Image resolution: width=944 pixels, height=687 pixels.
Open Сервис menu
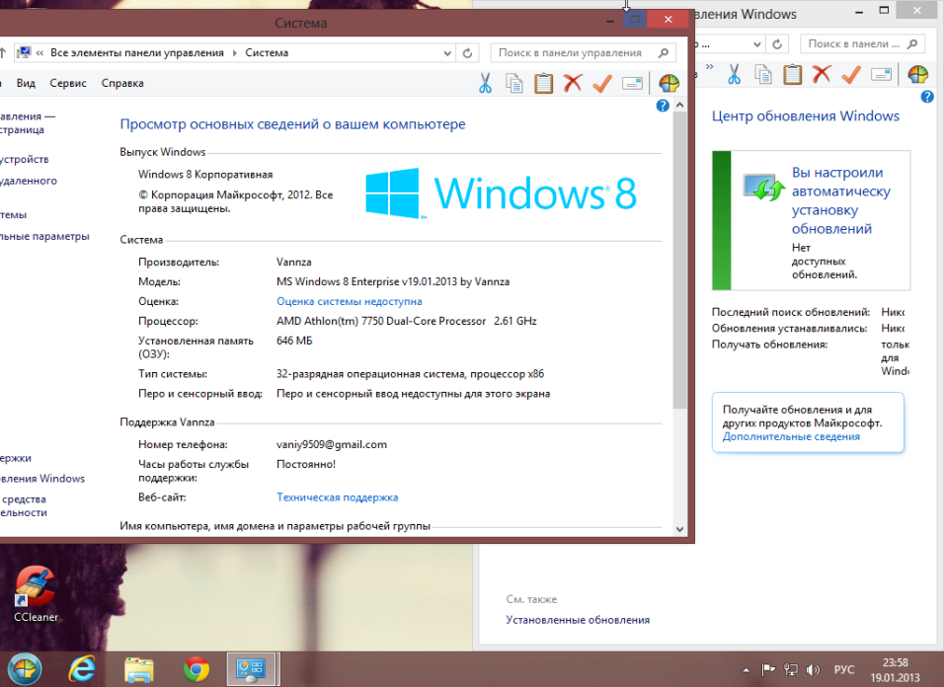tap(68, 83)
